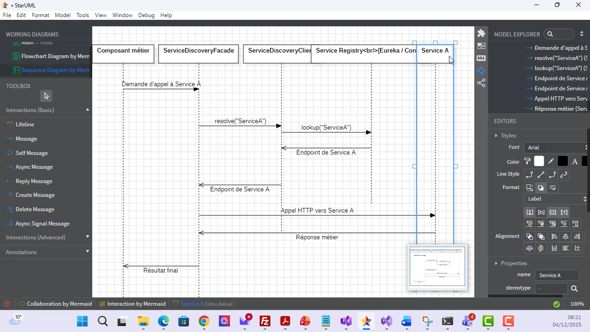Open the Extensions puzzle icon in sidebar
This screenshot has width=590, height=332.
click(x=481, y=33)
